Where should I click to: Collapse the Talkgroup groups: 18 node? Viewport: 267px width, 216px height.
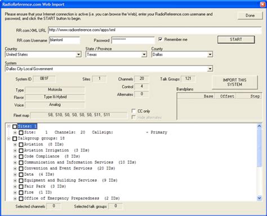click(8, 138)
